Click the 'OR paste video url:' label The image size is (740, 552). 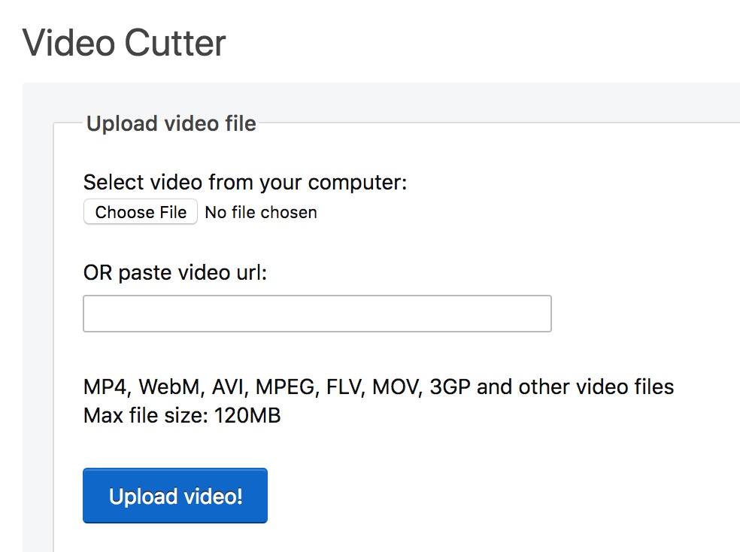click(x=175, y=273)
